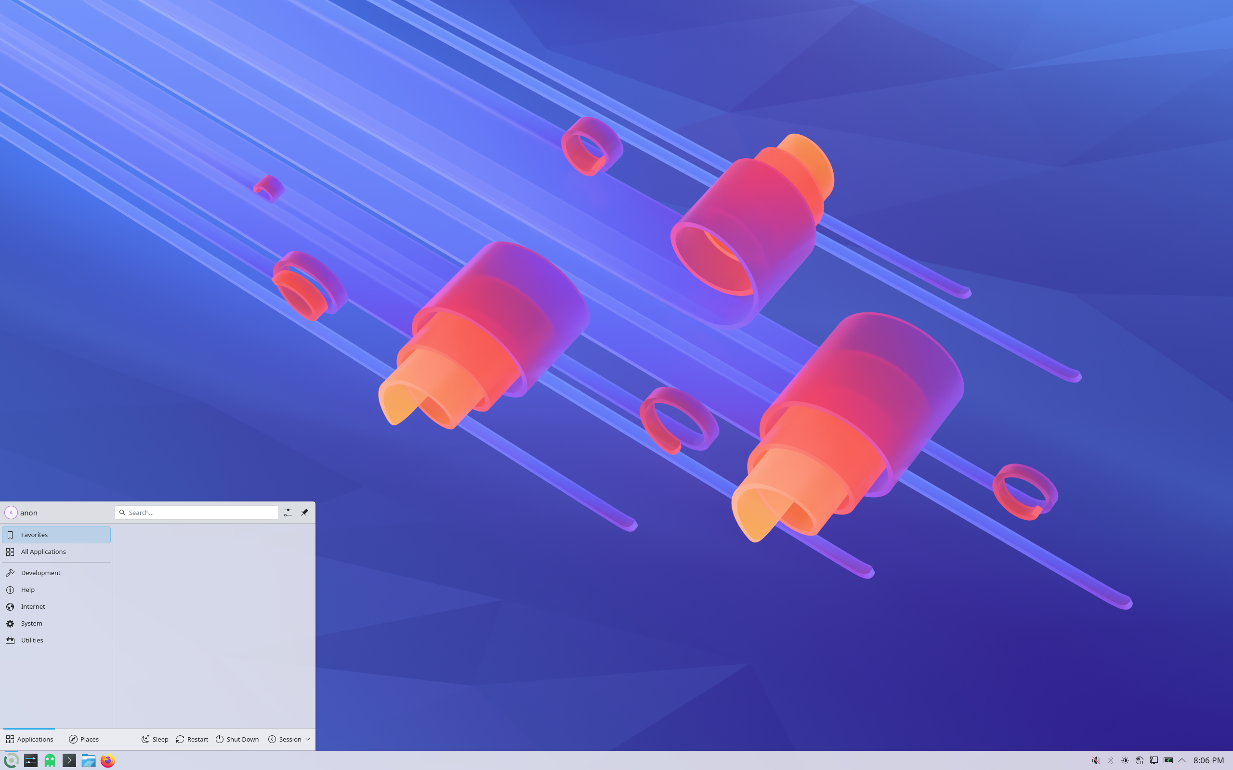Expand the Session dropdown arrow
The height and width of the screenshot is (770, 1233).
[308, 739]
